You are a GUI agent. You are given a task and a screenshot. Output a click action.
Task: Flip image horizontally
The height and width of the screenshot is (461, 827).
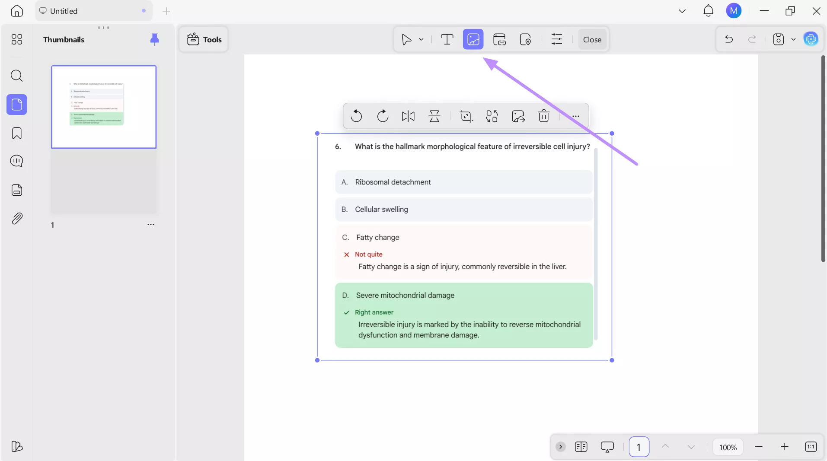point(408,116)
